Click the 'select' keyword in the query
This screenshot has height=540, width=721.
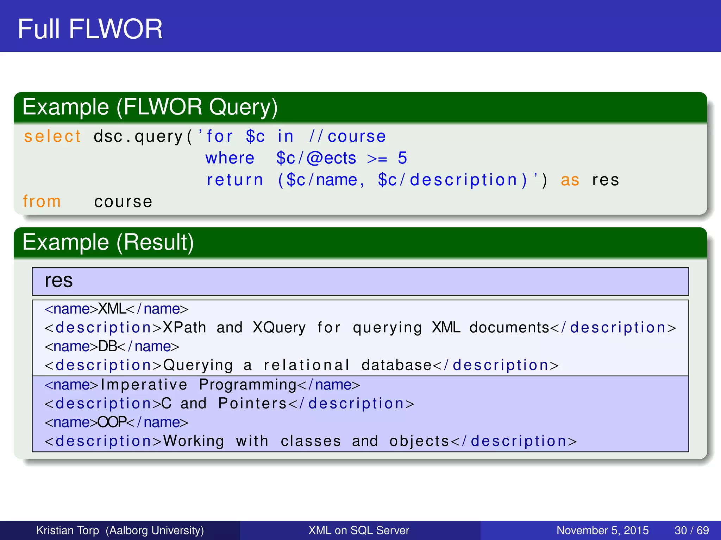[52, 136]
